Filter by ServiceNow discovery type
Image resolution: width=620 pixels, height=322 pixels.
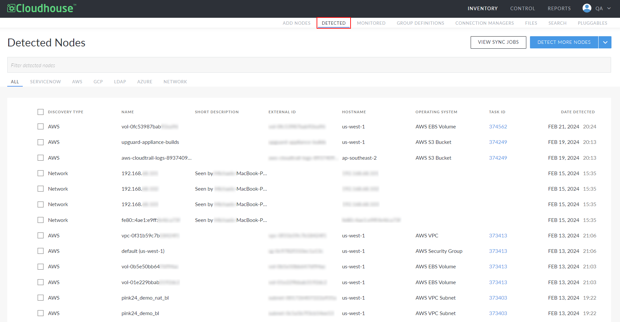46,82
